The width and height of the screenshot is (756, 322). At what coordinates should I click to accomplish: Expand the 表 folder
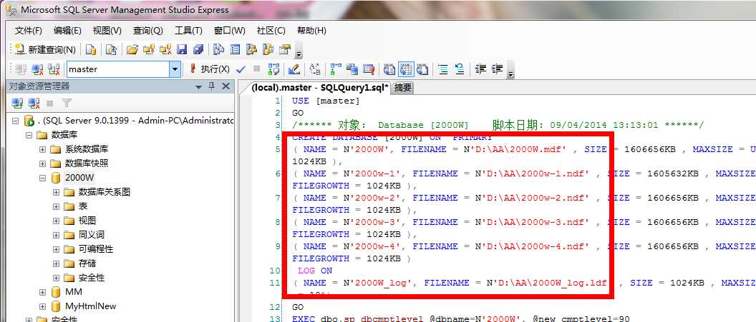tap(56, 206)
